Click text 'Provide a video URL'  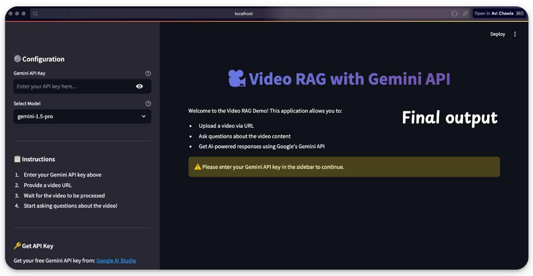(x=48, y=185)
